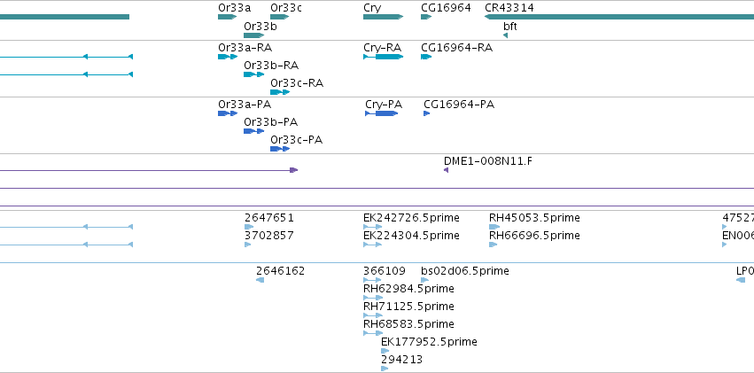Screen dimensions: 754x373
Task: Click the Cry-RA transcript glyph
Action: pyautogui.click(x=384, y=57)
